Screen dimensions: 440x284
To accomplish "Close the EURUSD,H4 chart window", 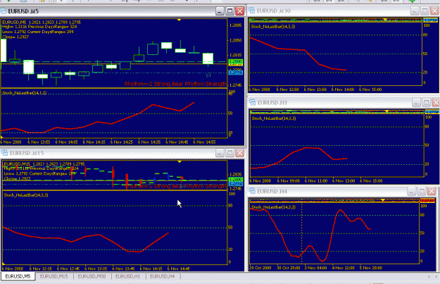I will (432, 192).
